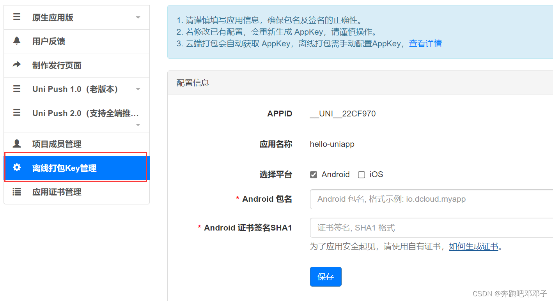Open the 如何生成证书 link
Viewport: 553px width, 301px height.
tap(473, 246)
